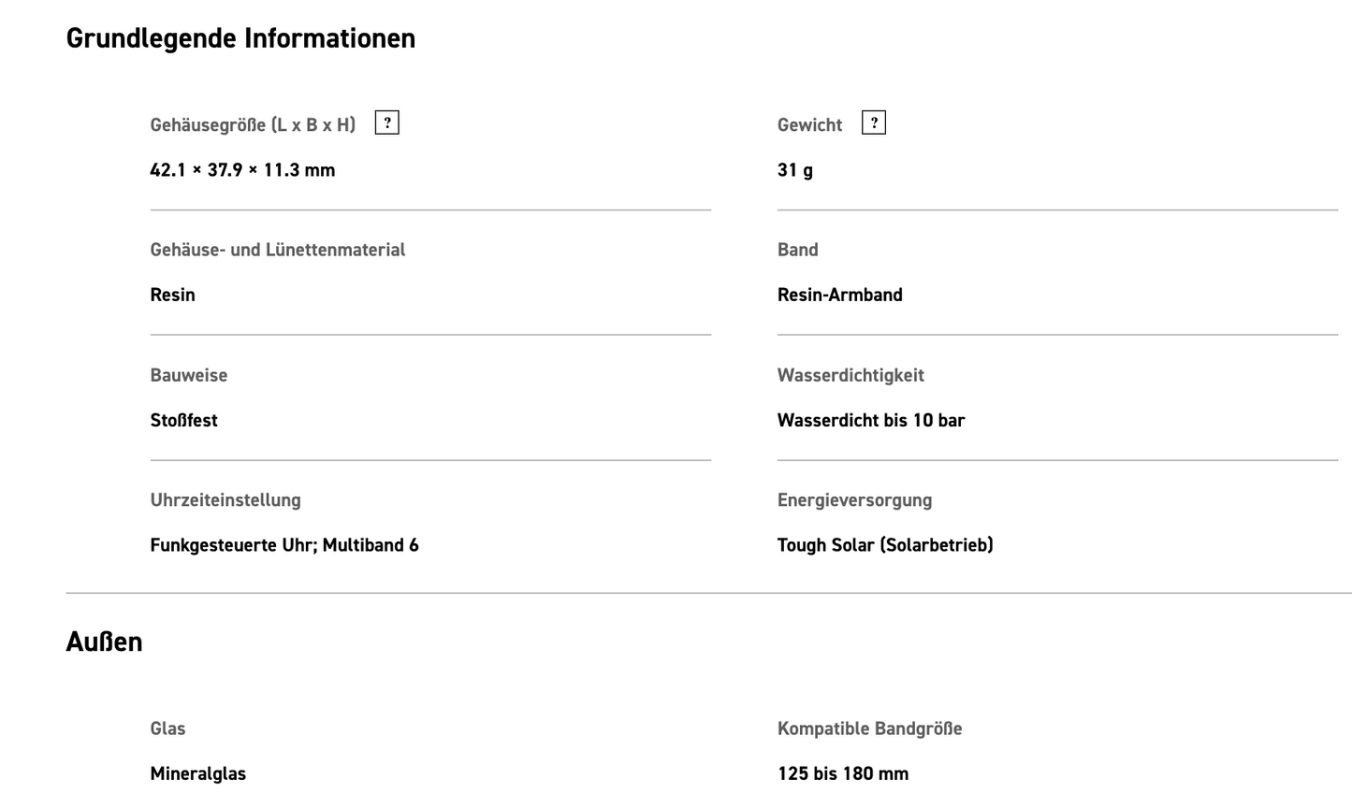Click the Uhrzeiteinstellung label

coord(225,499)
